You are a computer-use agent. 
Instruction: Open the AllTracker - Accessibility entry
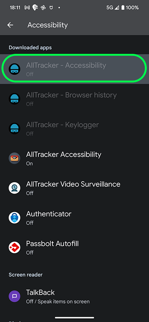(74, 69)
